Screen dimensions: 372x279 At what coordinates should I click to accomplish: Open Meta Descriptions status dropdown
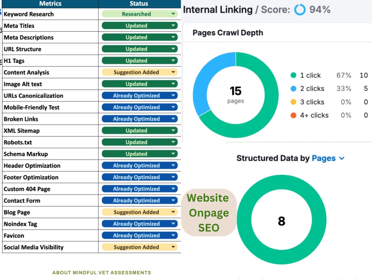click(x=140, y=37)
